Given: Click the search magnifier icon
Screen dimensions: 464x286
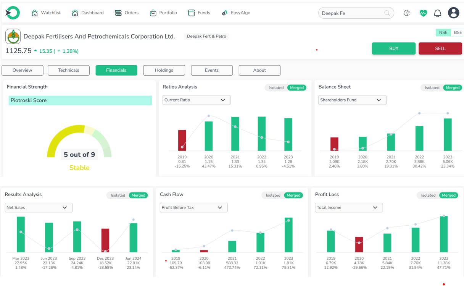Looking at the screenshot, I should pos(387,13).
